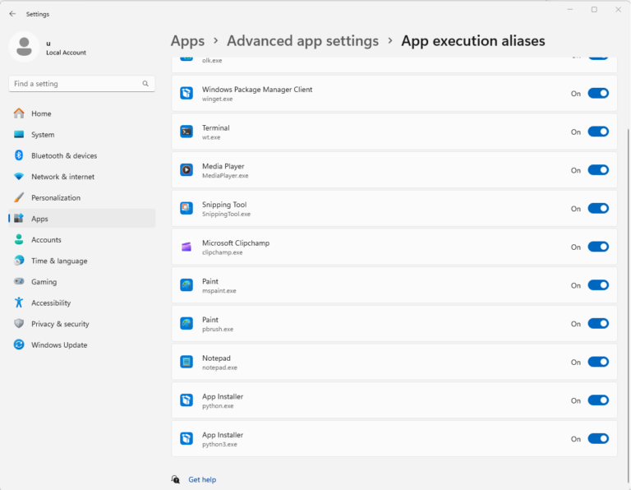This screenshot has height=490, width=631.
Task: Click the Terminal app icon
Action: pyautogui.click(x=187, y=132)
